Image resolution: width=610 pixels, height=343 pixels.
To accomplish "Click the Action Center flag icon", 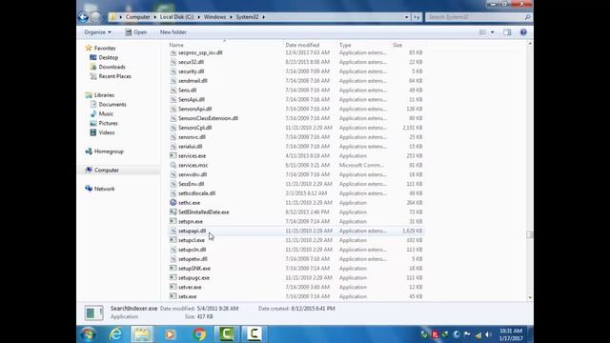I will [x=467, y=334].
